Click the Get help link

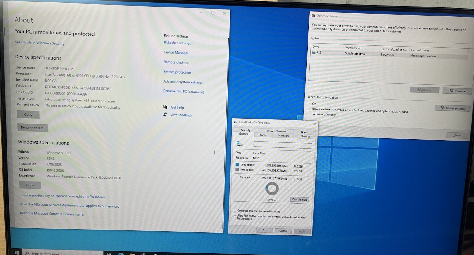(x=177, y=107)
